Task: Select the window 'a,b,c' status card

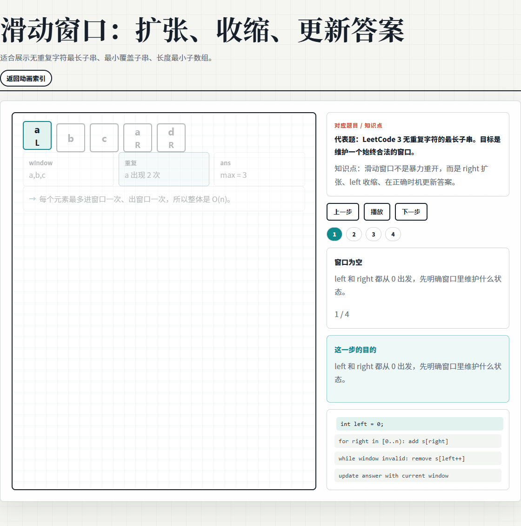Action: pos(68,169)
